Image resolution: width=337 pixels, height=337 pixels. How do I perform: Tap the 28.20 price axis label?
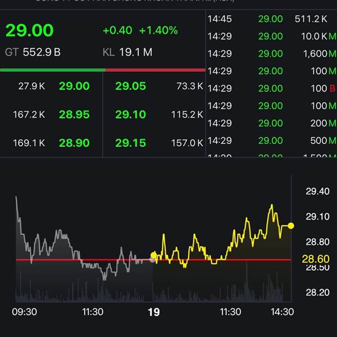pos(317,292)
